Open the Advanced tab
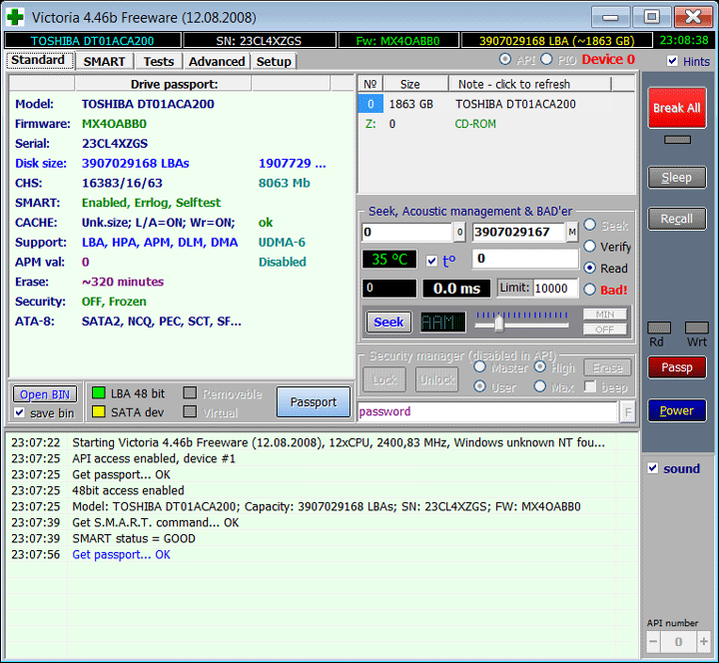 (x=217, y=61)
